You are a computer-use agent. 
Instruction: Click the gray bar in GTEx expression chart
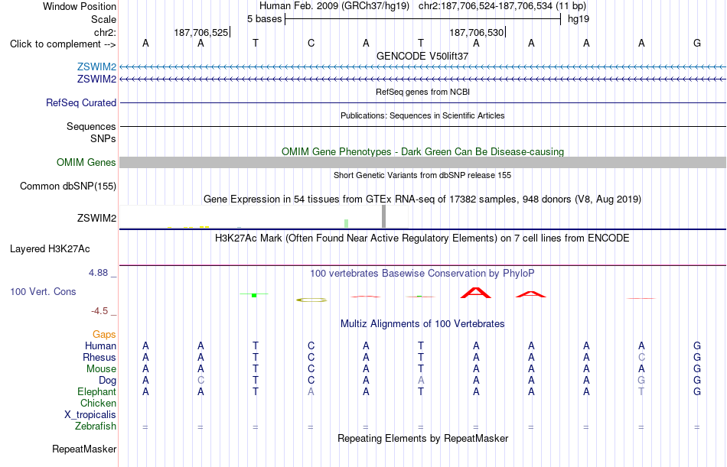point(383,216)
